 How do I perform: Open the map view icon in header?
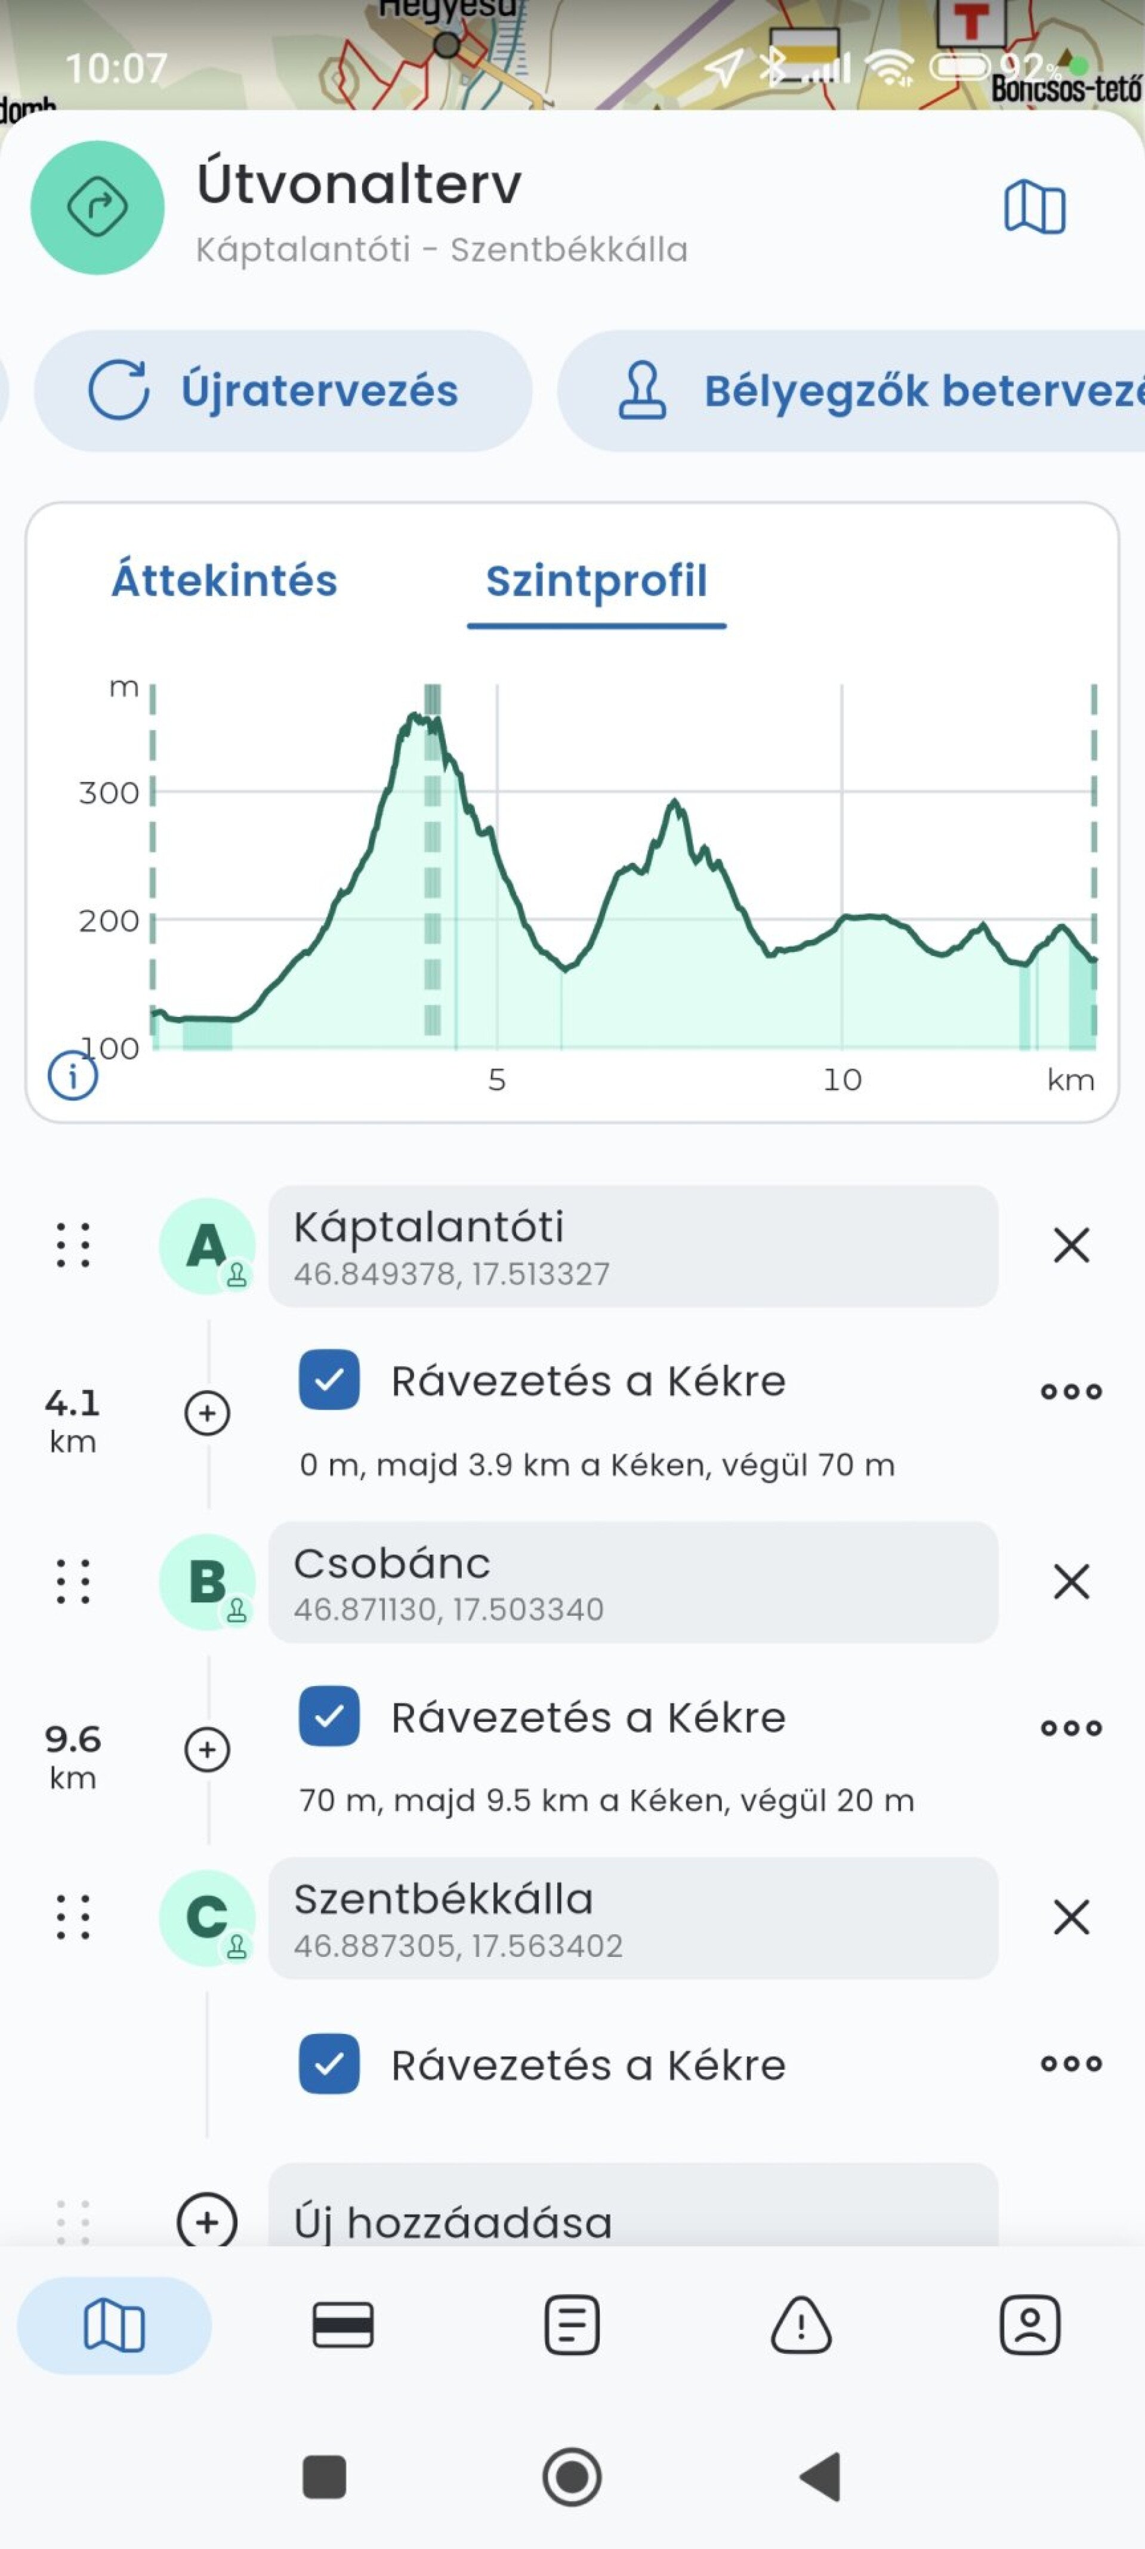(x=1034, y=207)
